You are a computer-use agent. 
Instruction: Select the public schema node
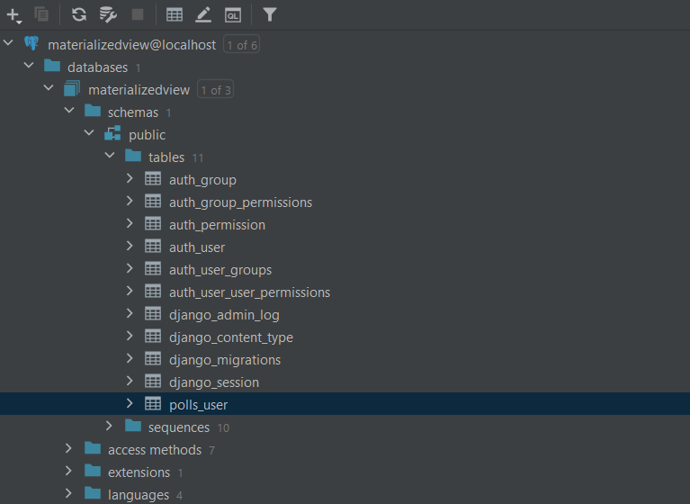coord(147,135)
